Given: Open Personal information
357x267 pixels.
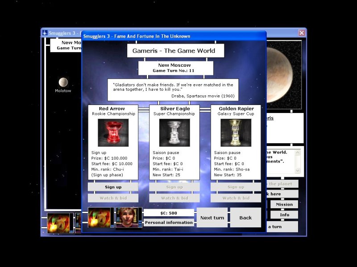Looking at the screenshot, I should [x=169, y=222].
